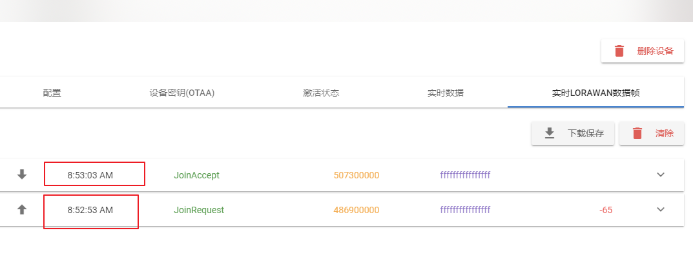Expand the JoinRequest frame details chevron

click(661, 209)
